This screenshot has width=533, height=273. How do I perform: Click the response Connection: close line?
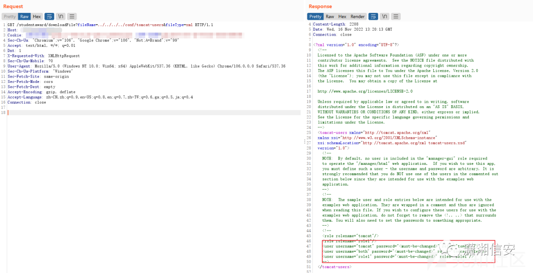(332, 35)
